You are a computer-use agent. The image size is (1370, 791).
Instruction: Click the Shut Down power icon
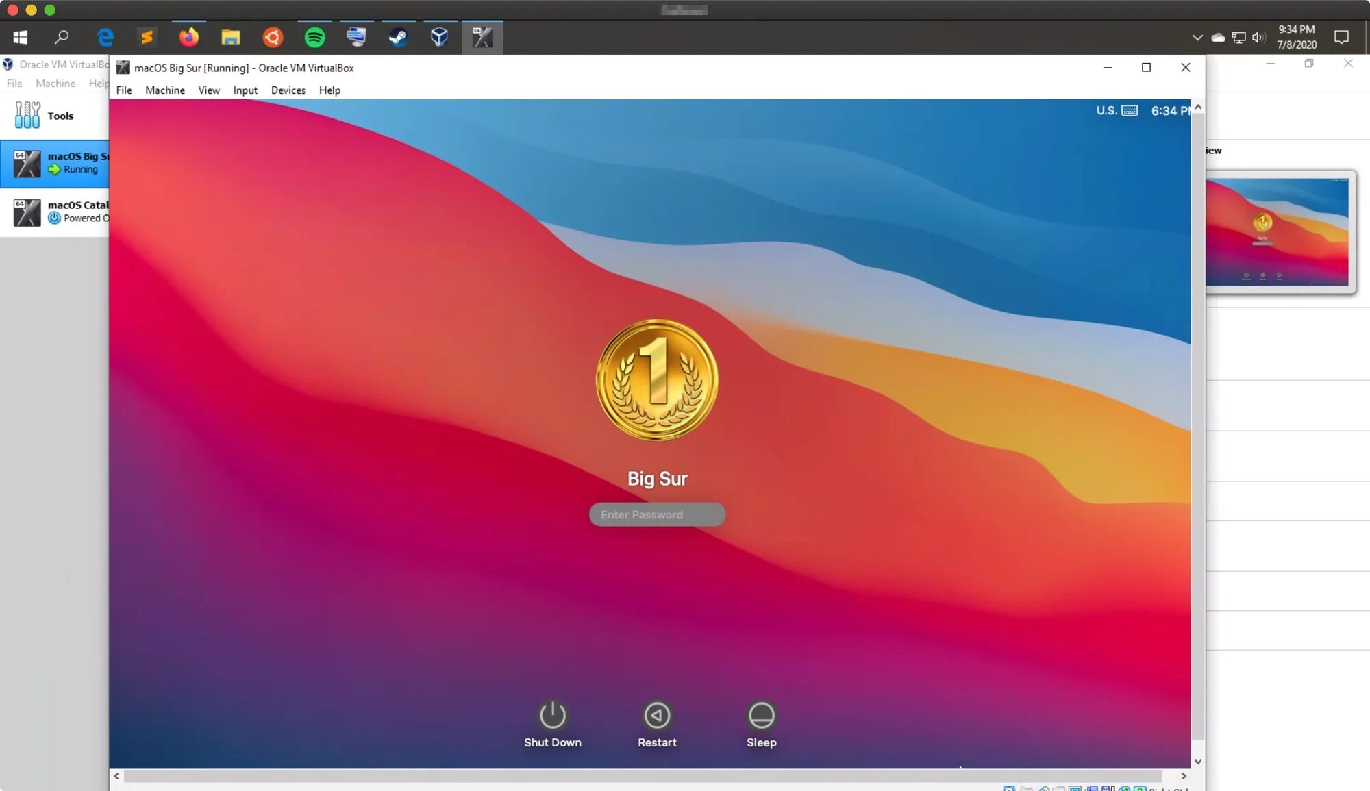[x=552, y=716]
